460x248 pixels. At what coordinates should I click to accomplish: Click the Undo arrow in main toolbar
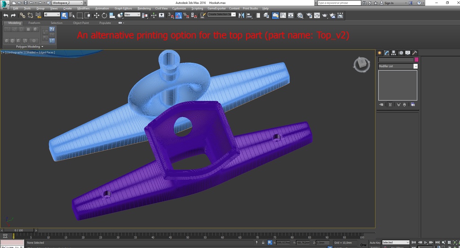[x=6, y=15]
